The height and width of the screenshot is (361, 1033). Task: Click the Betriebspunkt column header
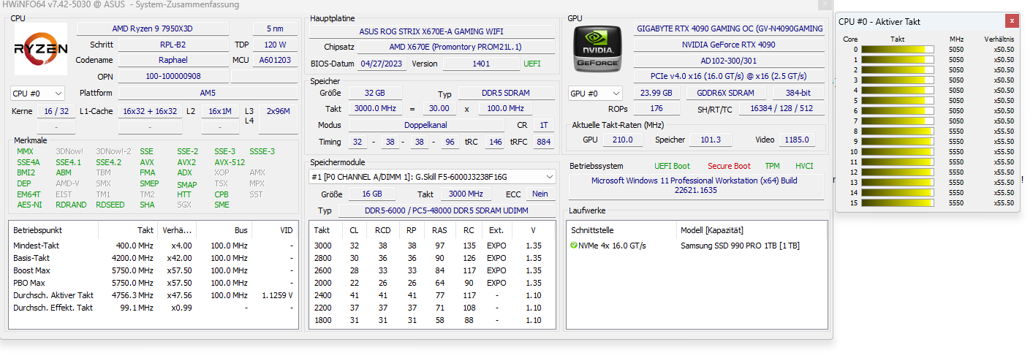tap(38, 230)
